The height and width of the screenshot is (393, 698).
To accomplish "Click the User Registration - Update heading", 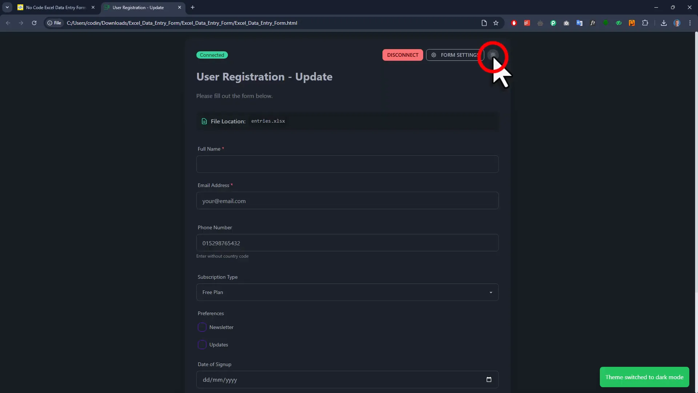I will (264, 77).
